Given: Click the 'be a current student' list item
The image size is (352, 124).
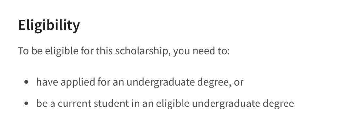Looking at the screenshot, I should pos(165,103).
